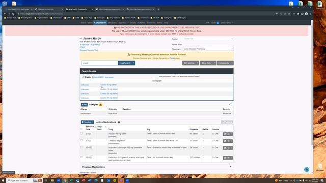Open the Surescripts Drug History link
Viewport: 326px width, 183px height.
tap(90, 45)
